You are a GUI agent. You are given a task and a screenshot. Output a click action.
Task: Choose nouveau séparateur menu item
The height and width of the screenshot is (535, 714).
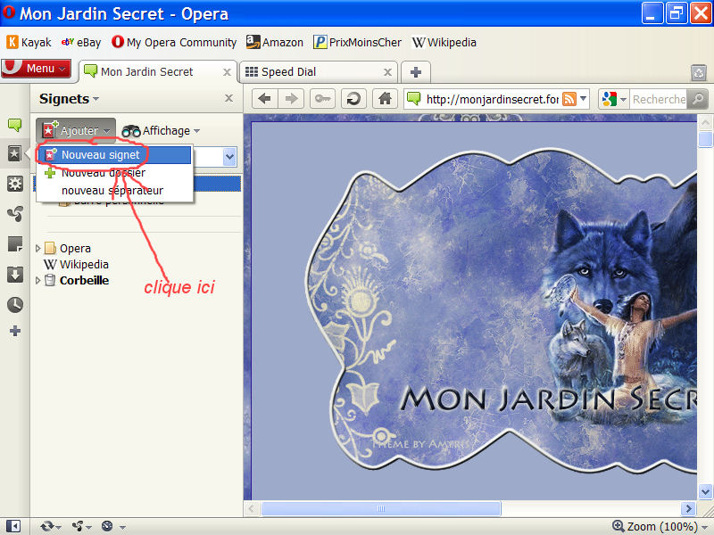click(x=114, y=191)
